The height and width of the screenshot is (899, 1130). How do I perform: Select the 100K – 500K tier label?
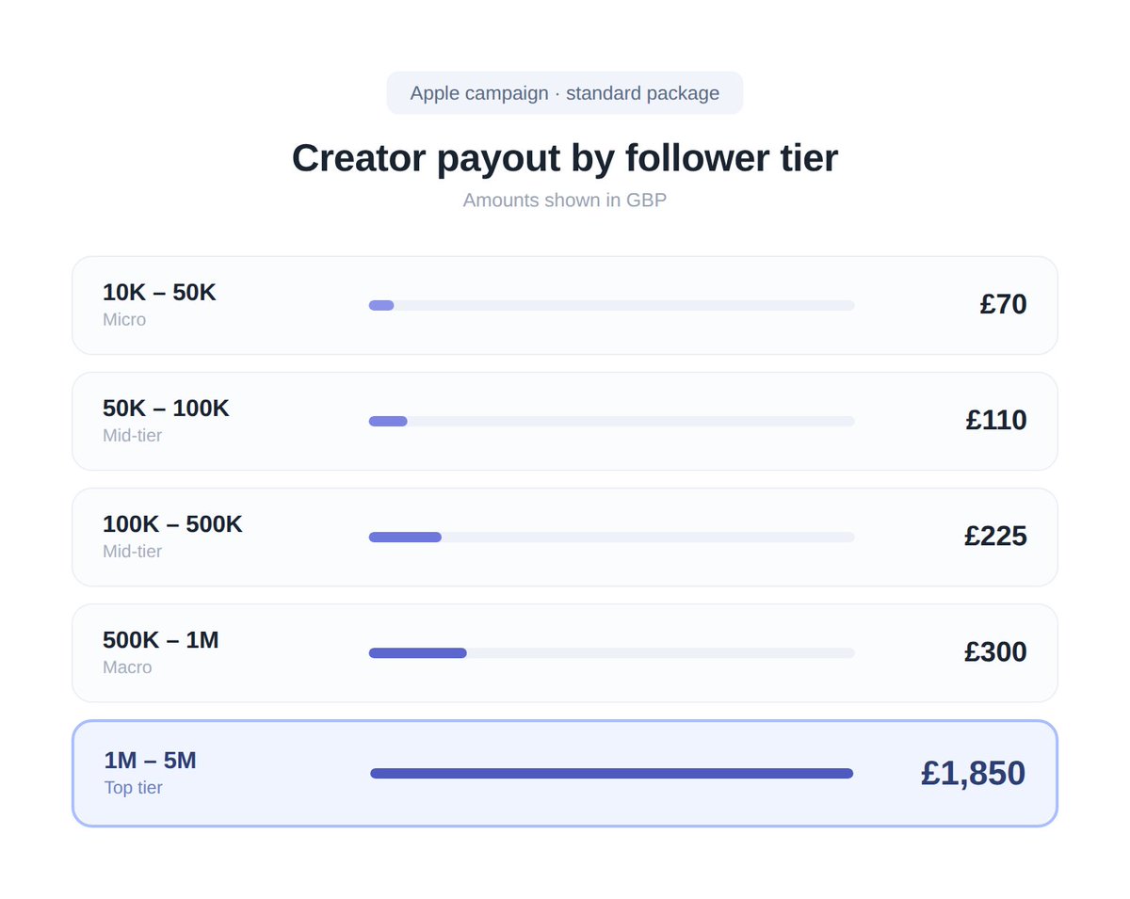coord(172,524)
